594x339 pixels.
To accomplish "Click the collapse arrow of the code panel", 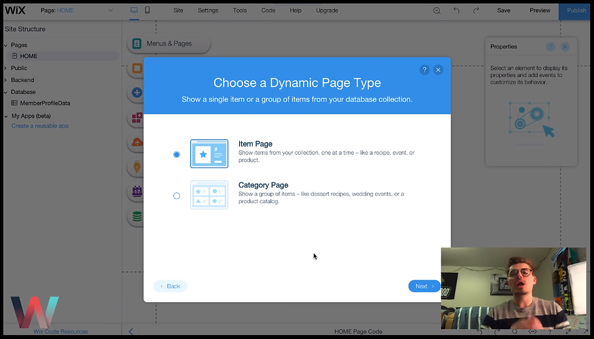I will 131,332.
